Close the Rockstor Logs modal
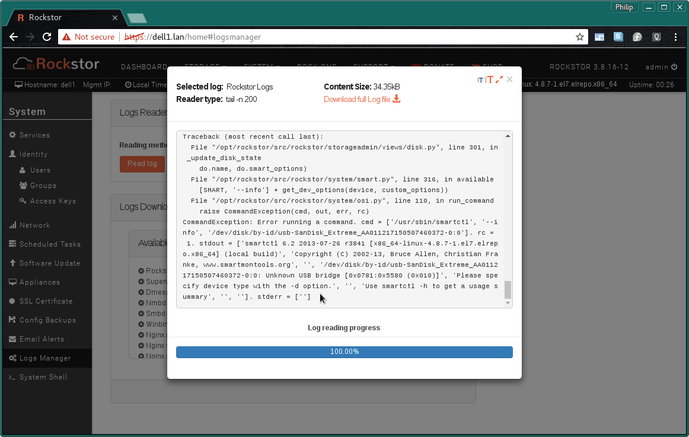689x437 pixels. (x=509, y=79)
